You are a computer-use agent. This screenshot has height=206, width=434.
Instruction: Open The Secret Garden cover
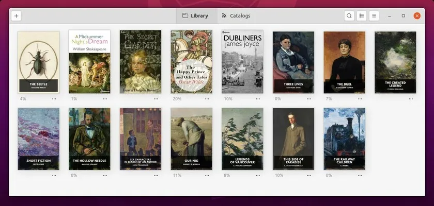point(141,62)
